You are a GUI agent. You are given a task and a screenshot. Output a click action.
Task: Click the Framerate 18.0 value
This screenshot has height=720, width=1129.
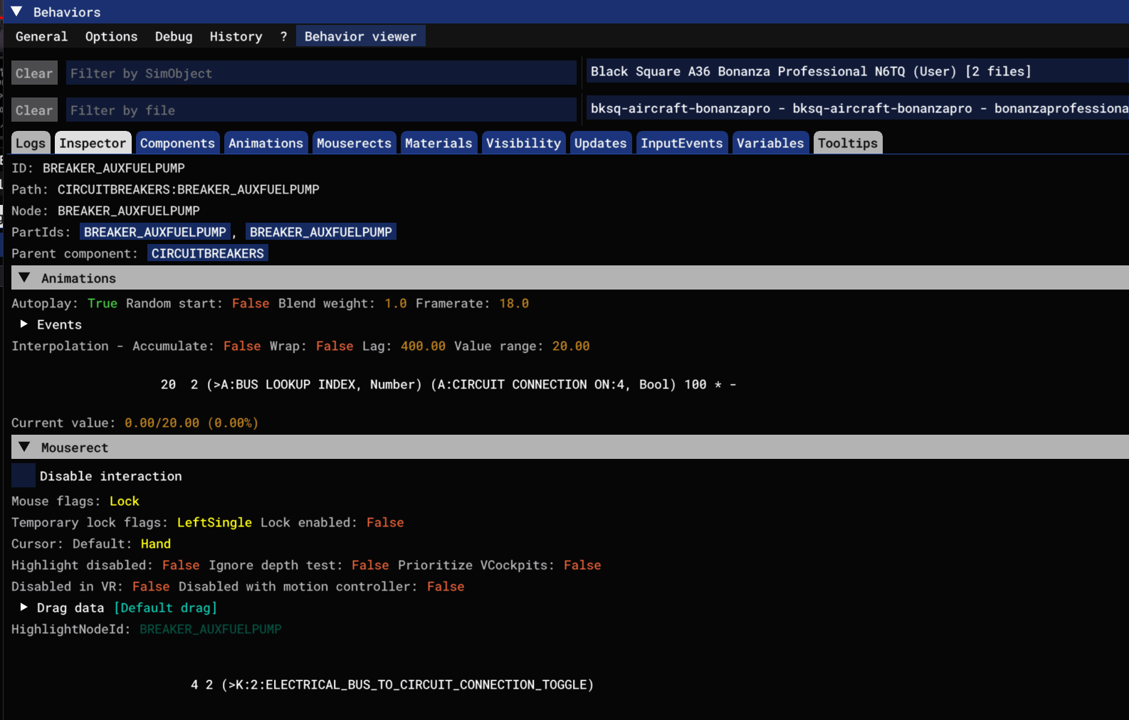point(513,303)
